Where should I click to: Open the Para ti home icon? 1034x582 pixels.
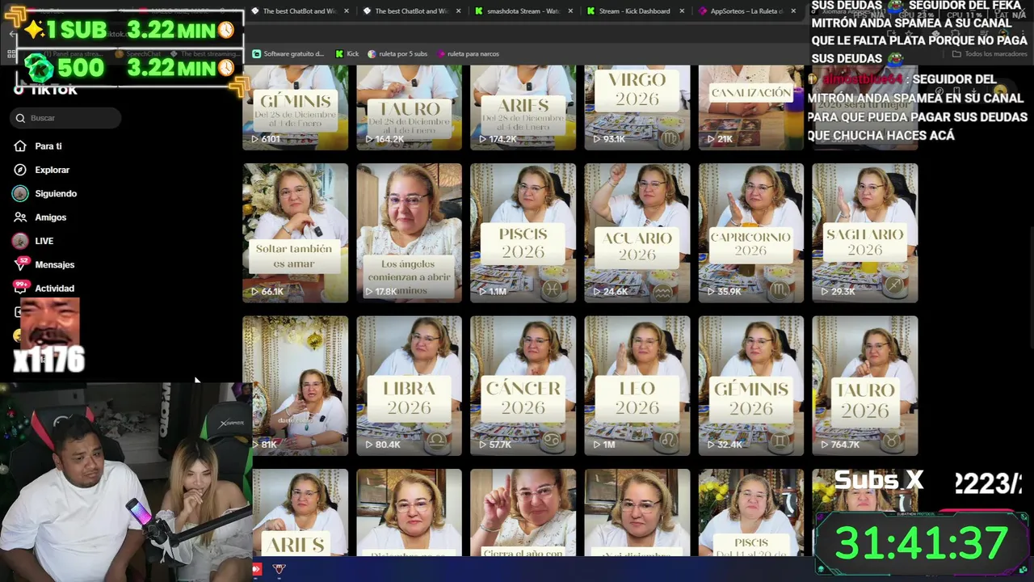click(x=20, y=146)
